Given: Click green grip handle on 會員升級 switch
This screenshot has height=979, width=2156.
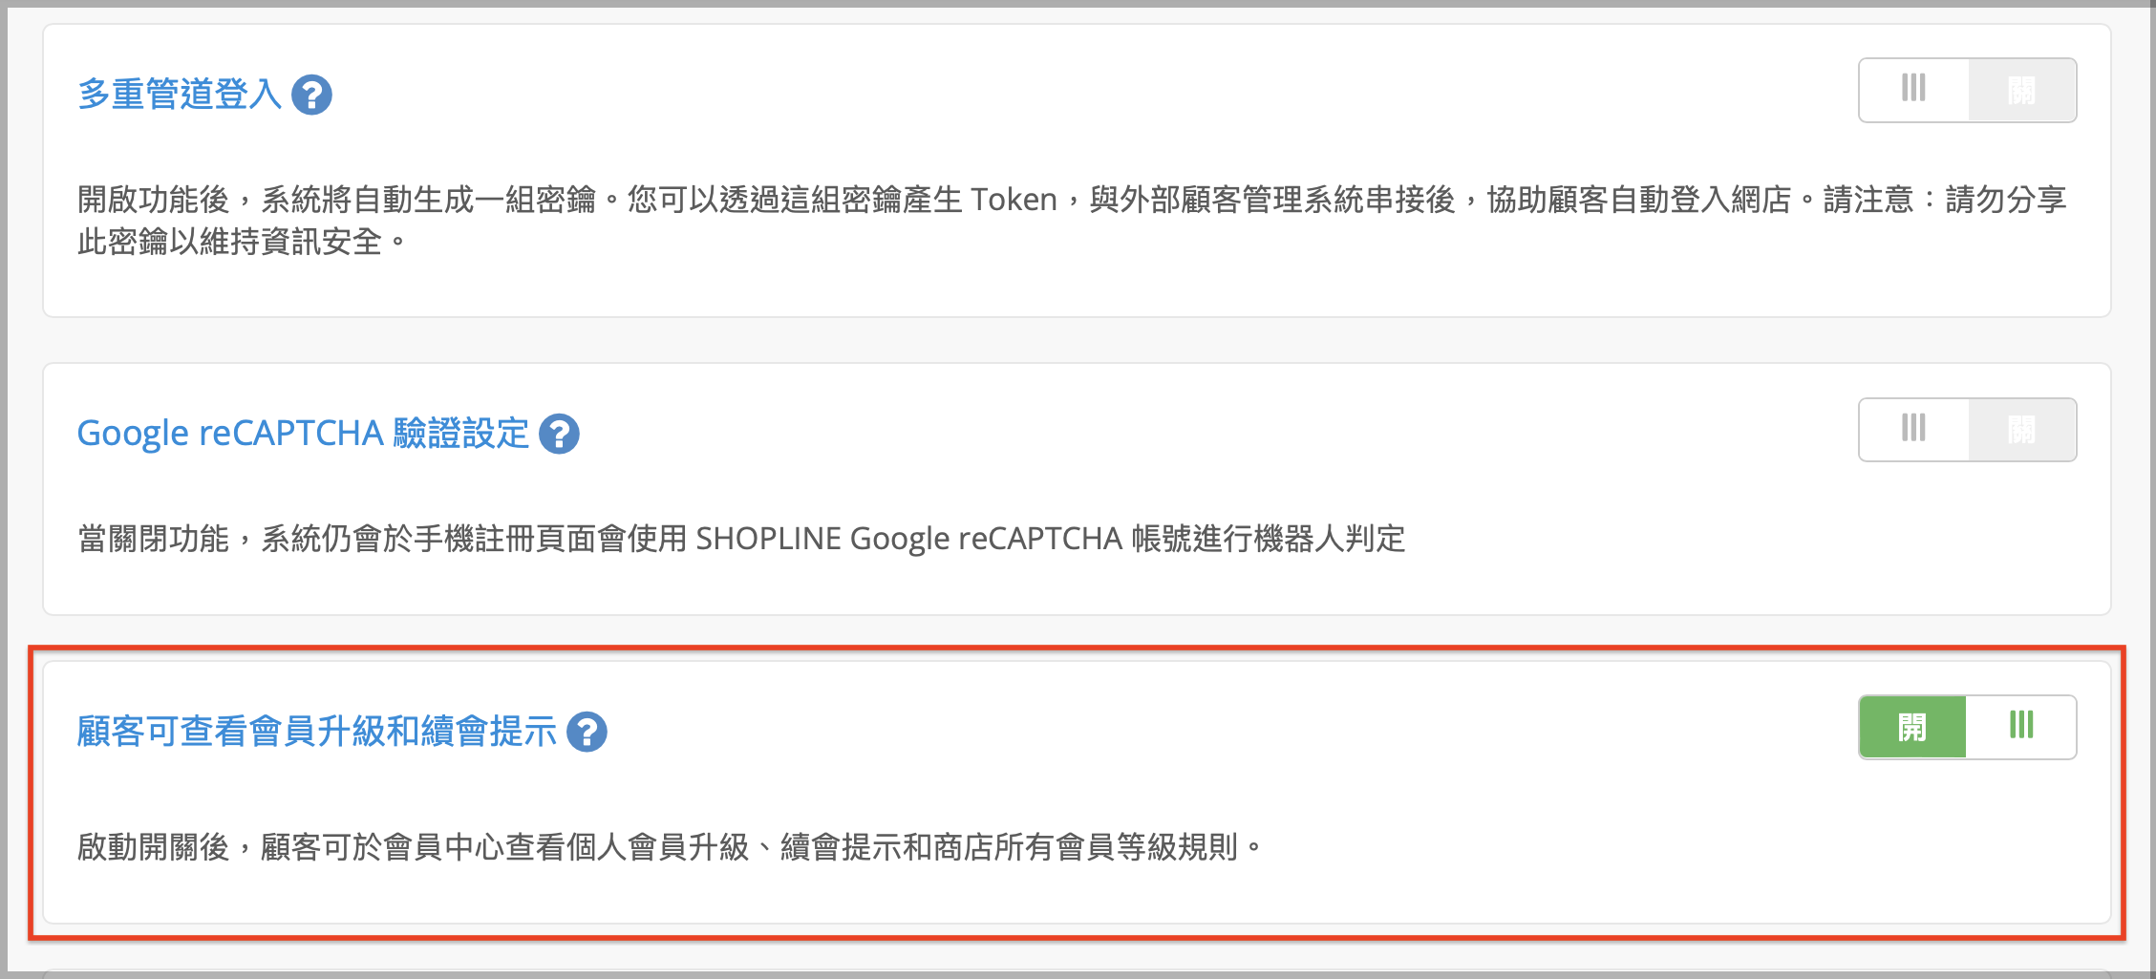Looking at the screenshot, I should pos(2021,726).
